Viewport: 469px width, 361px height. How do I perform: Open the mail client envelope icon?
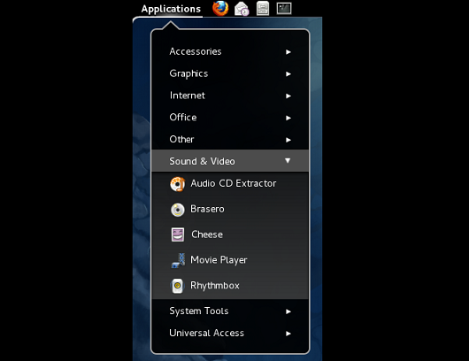(242, 9)
